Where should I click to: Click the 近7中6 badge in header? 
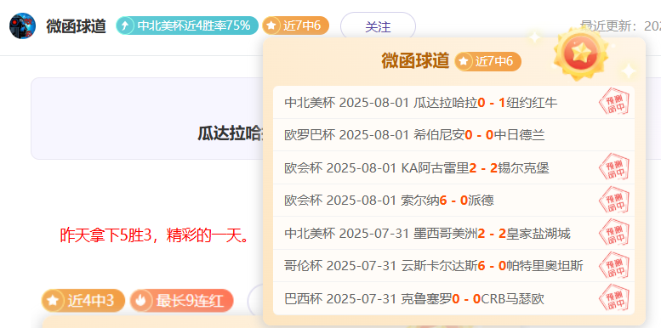click(x=295, y=25)
